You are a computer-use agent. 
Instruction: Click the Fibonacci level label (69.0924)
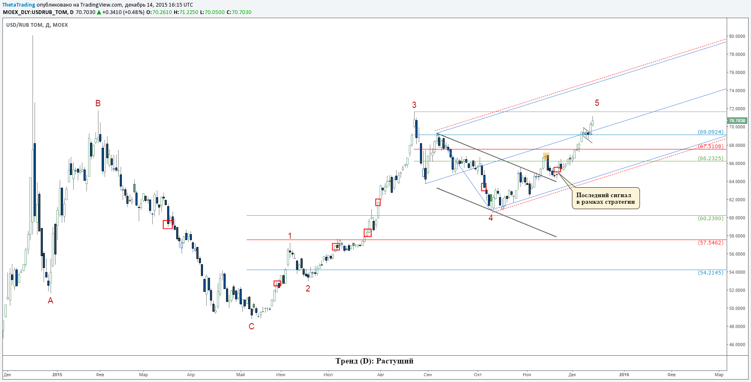coord(711,132)
